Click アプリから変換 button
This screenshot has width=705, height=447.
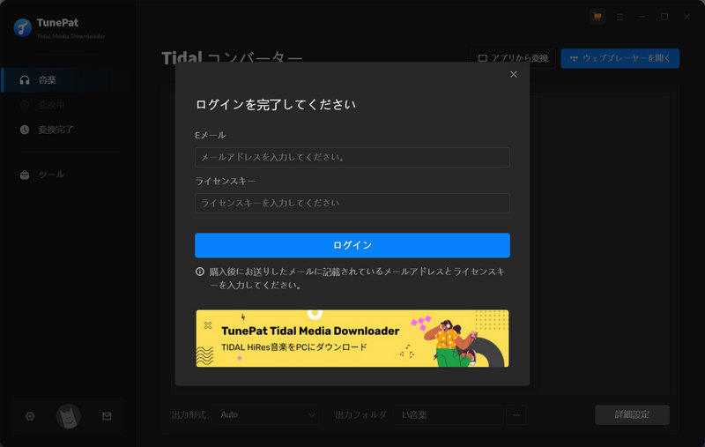tap(513, 58)
